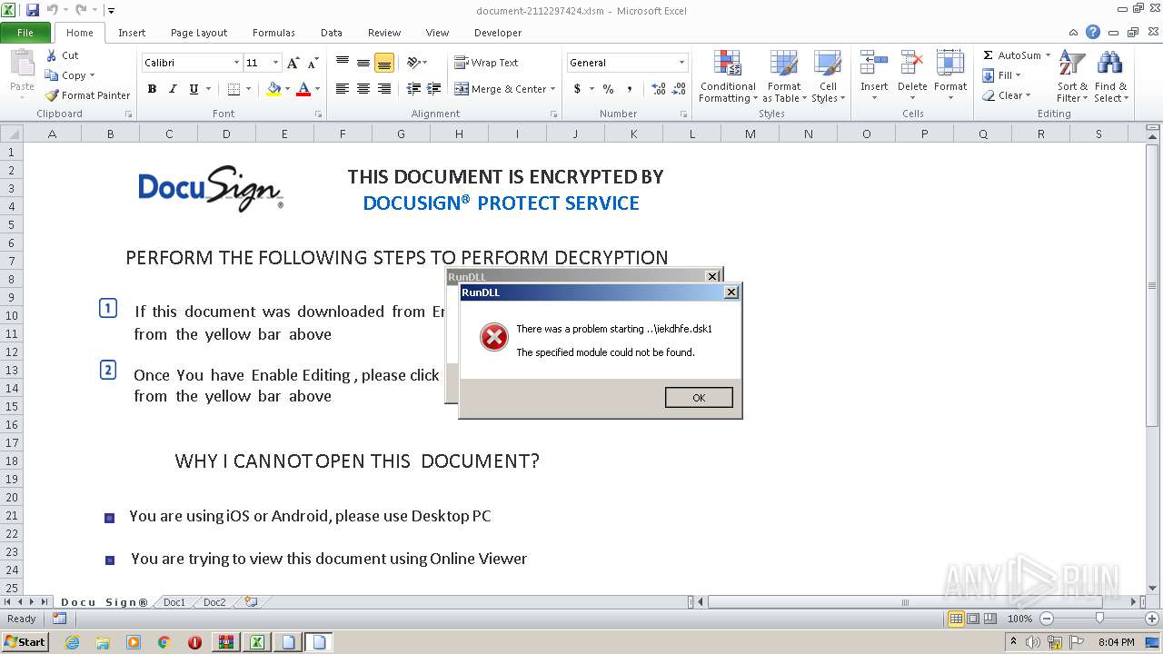Increase cell indent
Screen dimensions: 1163x654
[434, 89]
